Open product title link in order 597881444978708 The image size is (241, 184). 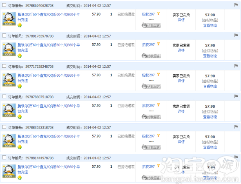click(x=49, y=169)
